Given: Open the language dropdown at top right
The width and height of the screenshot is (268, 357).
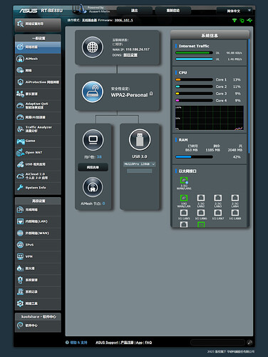Looking at the screenshot, I should coord(234,11).
